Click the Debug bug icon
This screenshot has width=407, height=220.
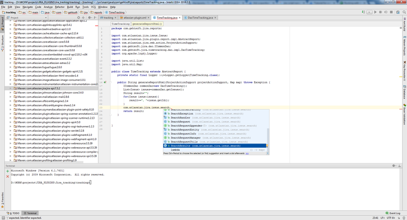tap(381, 12)
